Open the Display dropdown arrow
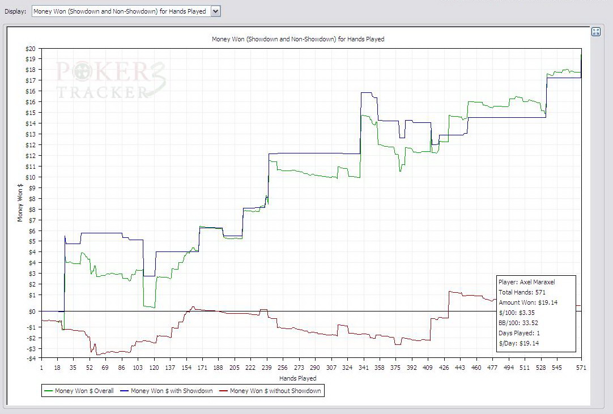This screenshot has height=414, width=613. pyautogui.click(x=215, y=11)
